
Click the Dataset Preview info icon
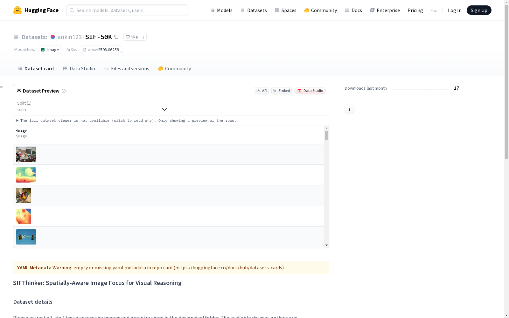coord(64,91)
